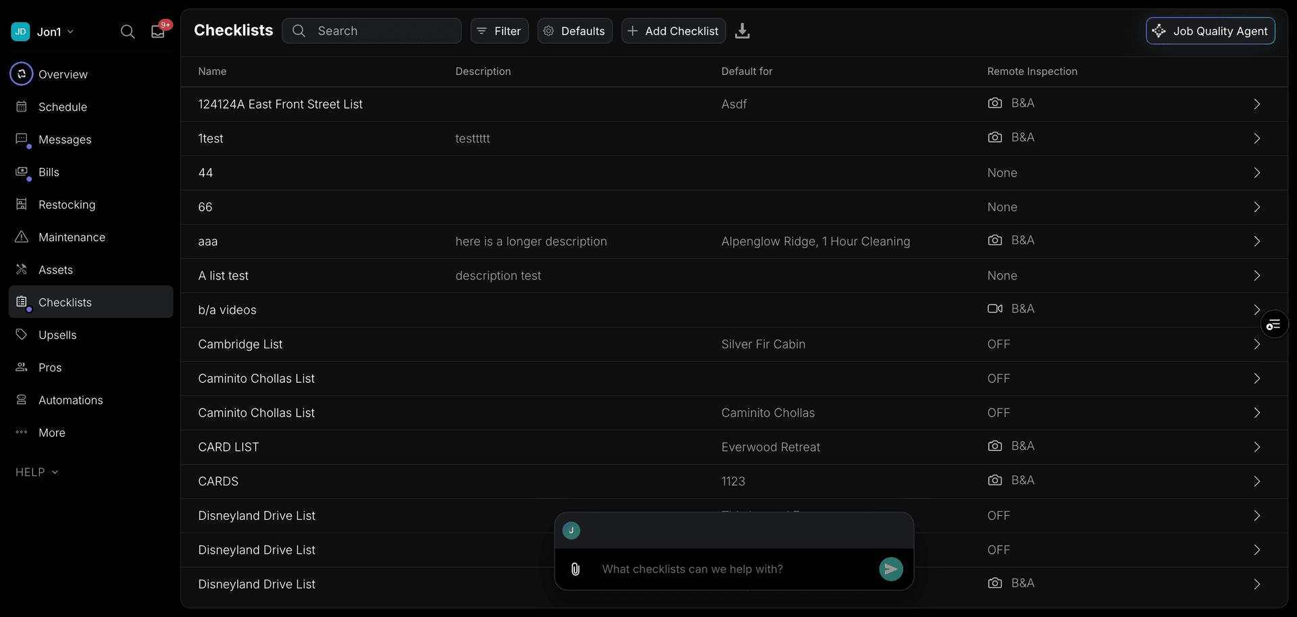Open the Job Quality Agent
1297x617 pixels.
click(1210, 30)
